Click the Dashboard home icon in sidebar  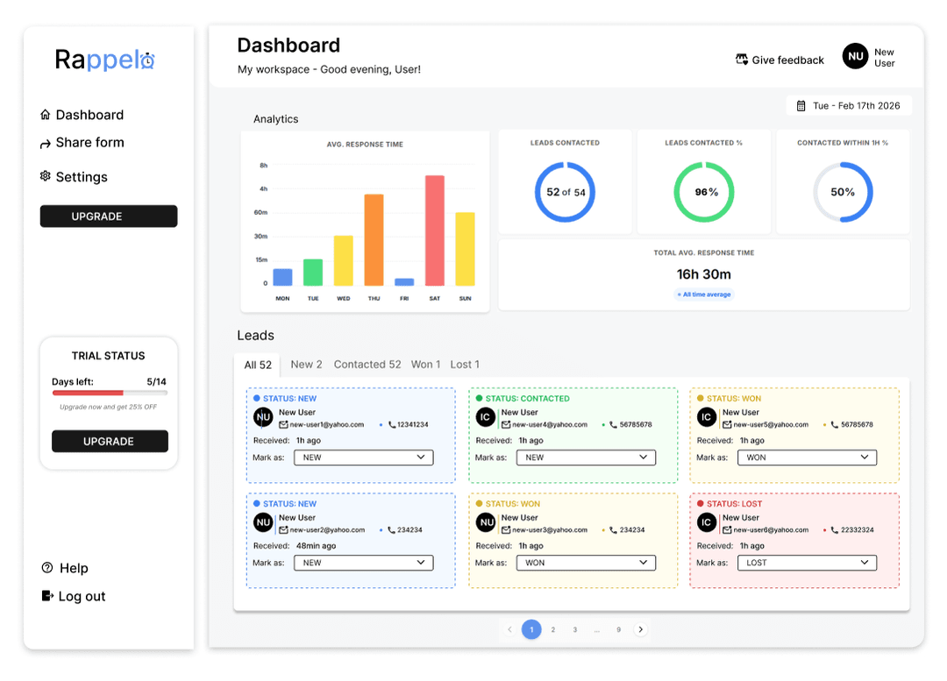(44, 115)
